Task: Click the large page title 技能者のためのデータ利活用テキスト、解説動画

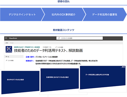Action: pyautogui.click(x=48, y=50)
